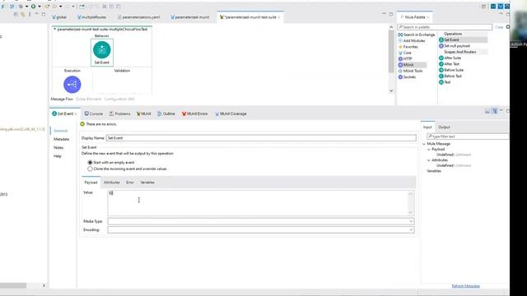Image resolution: width=527 pixels, height=296 pixels.
Task: Open Search in Exchange in the palette
Action: pos(417,35)
